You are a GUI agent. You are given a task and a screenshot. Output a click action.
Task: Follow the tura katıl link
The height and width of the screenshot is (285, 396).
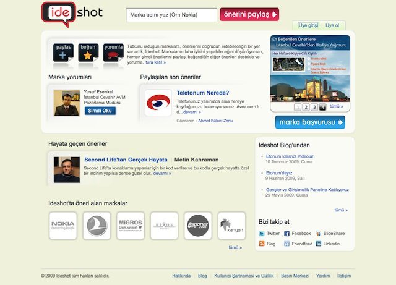pos(155,62)
